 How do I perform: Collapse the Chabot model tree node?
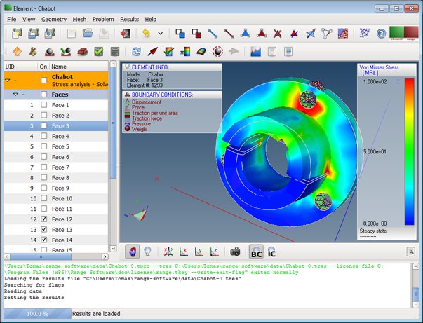[8, 81]
